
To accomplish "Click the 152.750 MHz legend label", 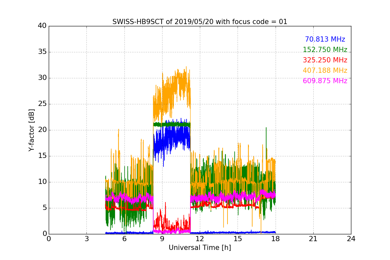I will click(325, 50).
